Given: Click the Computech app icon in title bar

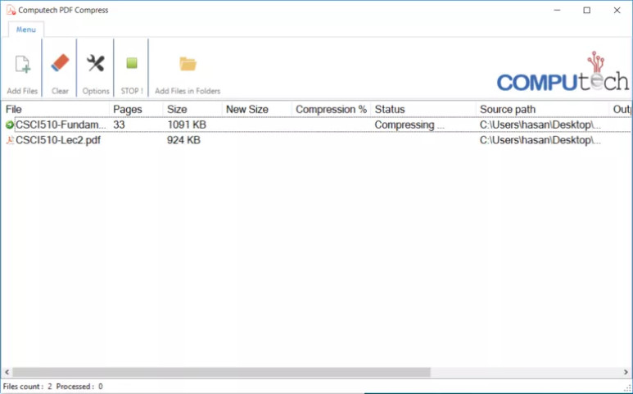Looking at the screenshot, I should click(x=11, y=10).
